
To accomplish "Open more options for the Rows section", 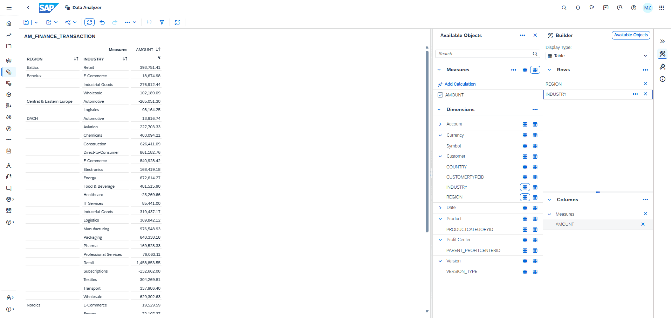I will [645, 70].
